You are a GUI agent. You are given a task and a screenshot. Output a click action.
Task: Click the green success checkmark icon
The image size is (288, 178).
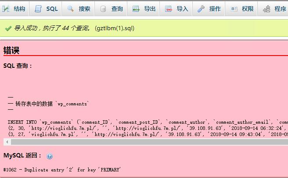[x=8, y=28]
